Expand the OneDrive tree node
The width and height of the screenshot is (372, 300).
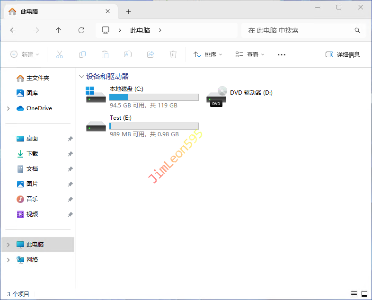click(8, 108)
